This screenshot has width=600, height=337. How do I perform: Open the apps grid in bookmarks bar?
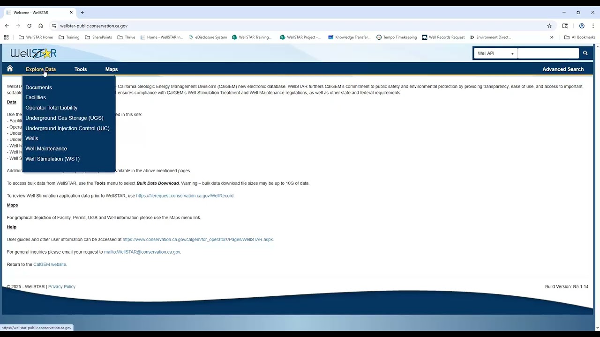[x=6, y=37]
